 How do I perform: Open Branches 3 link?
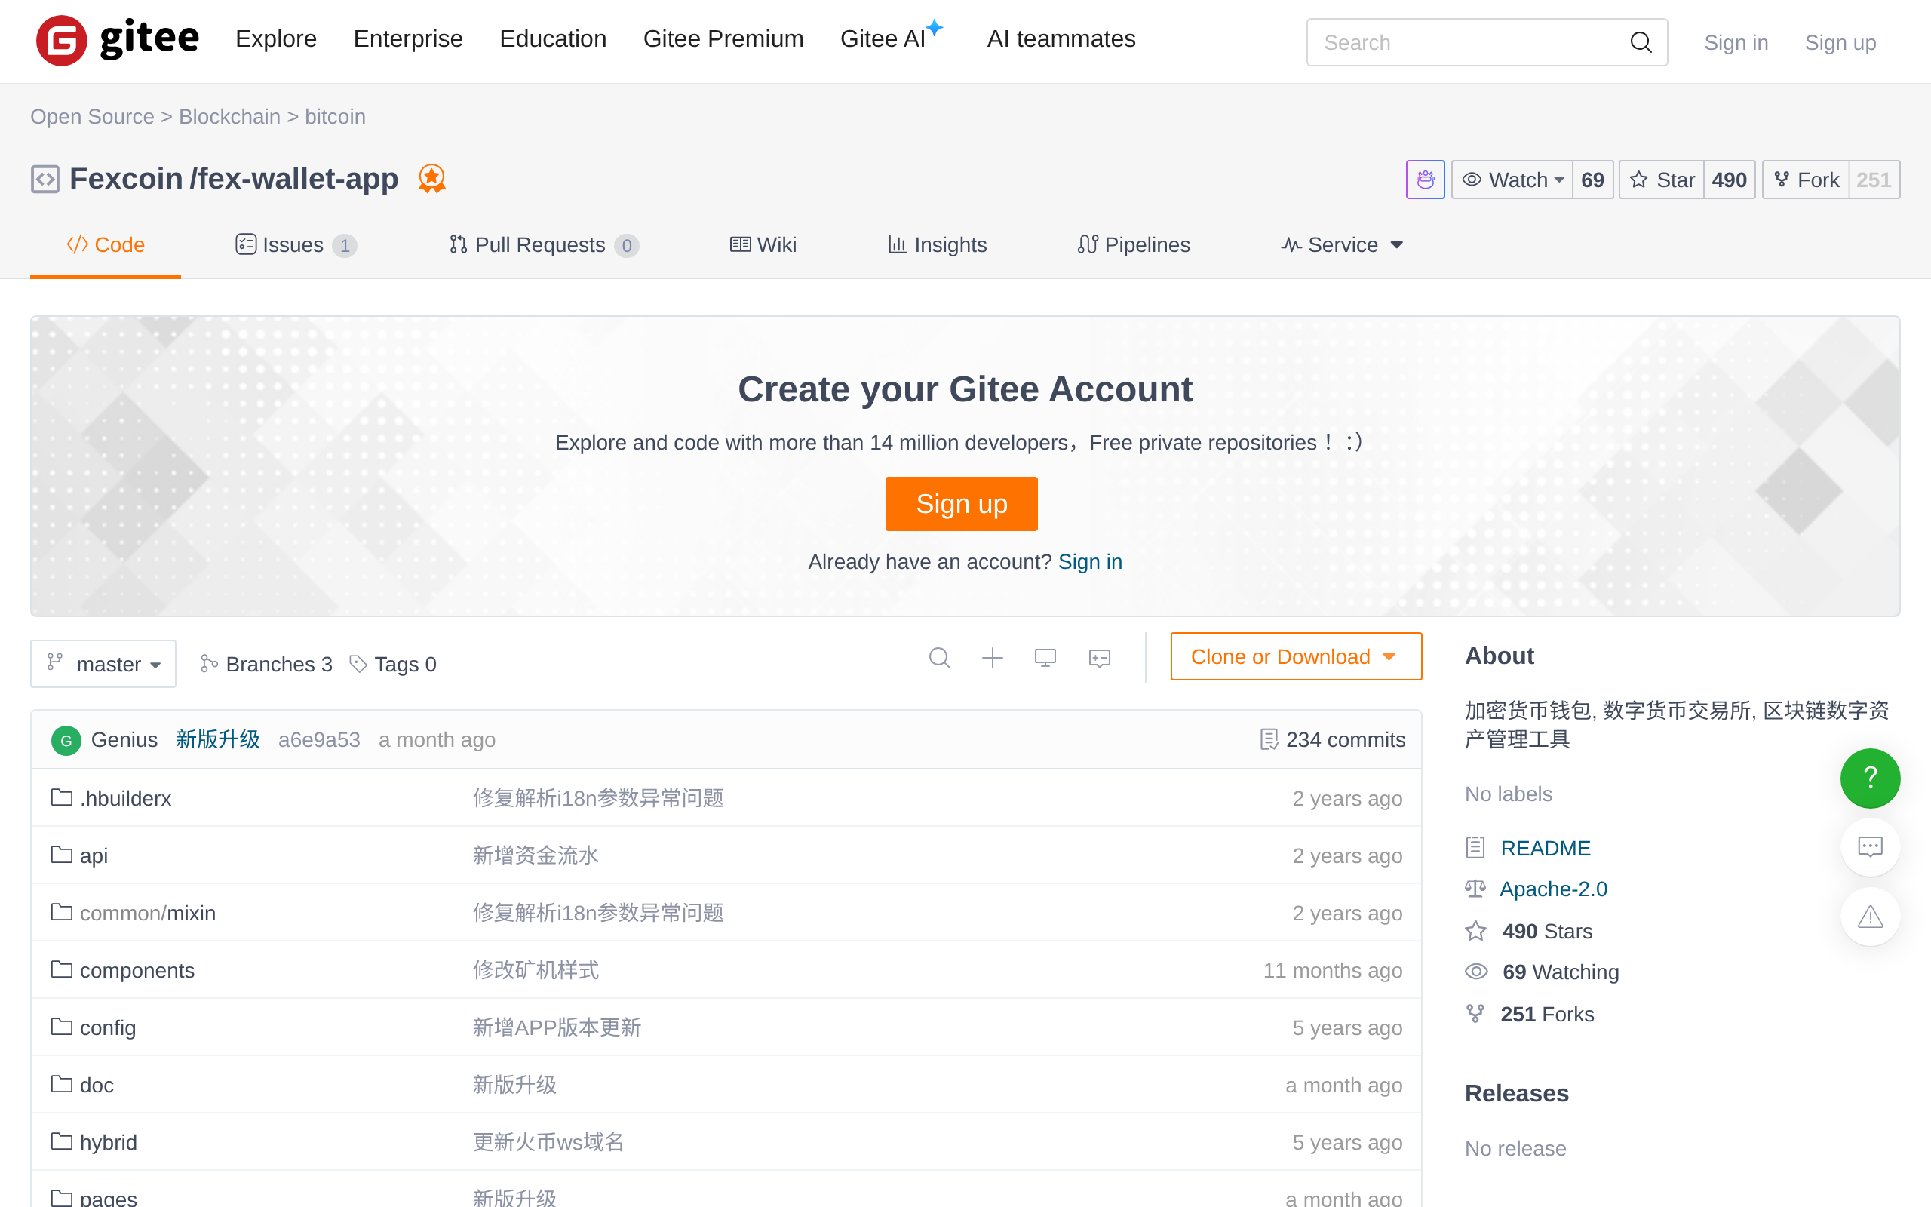click(x=266, y=664)
